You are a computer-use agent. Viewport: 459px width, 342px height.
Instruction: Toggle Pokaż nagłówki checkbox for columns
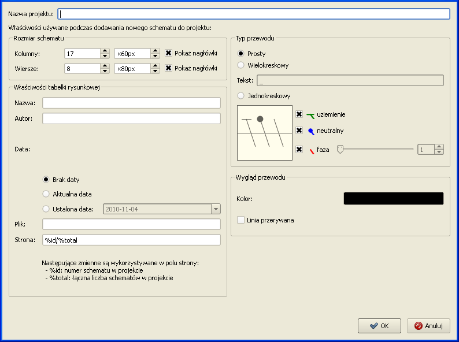point(169,53)
